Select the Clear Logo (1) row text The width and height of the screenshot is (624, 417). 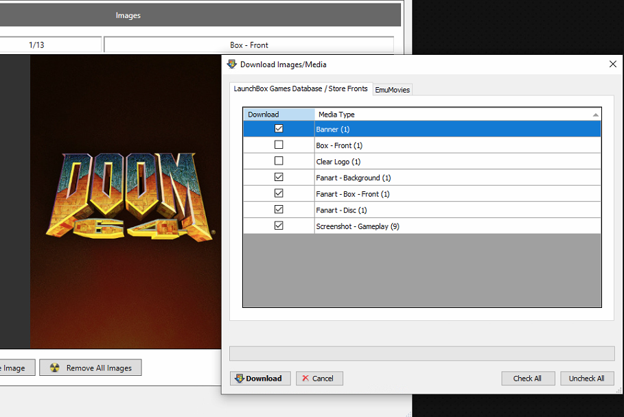tap(338, 162)
